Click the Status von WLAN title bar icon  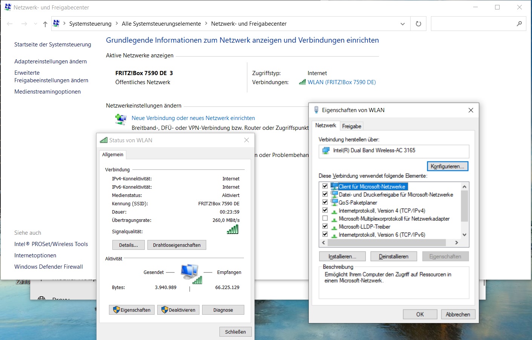(104, 140)
